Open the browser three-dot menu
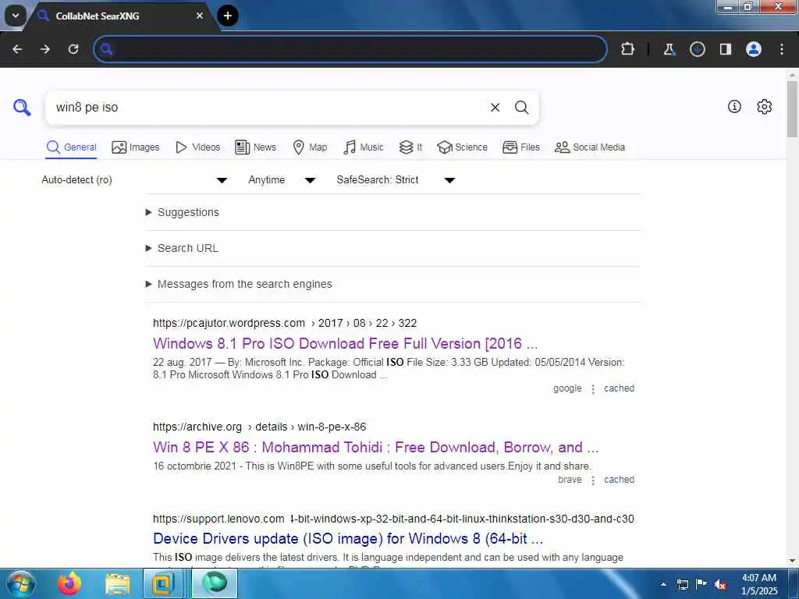The height and width of the screenshot is (599, 799). click(x=782, y=49)
